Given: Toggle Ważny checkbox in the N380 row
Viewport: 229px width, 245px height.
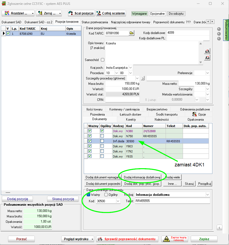Looking at the screenshot, I should tap(90, 131).
